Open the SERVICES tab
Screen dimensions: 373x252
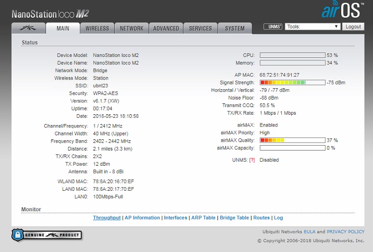pos(200,28)
